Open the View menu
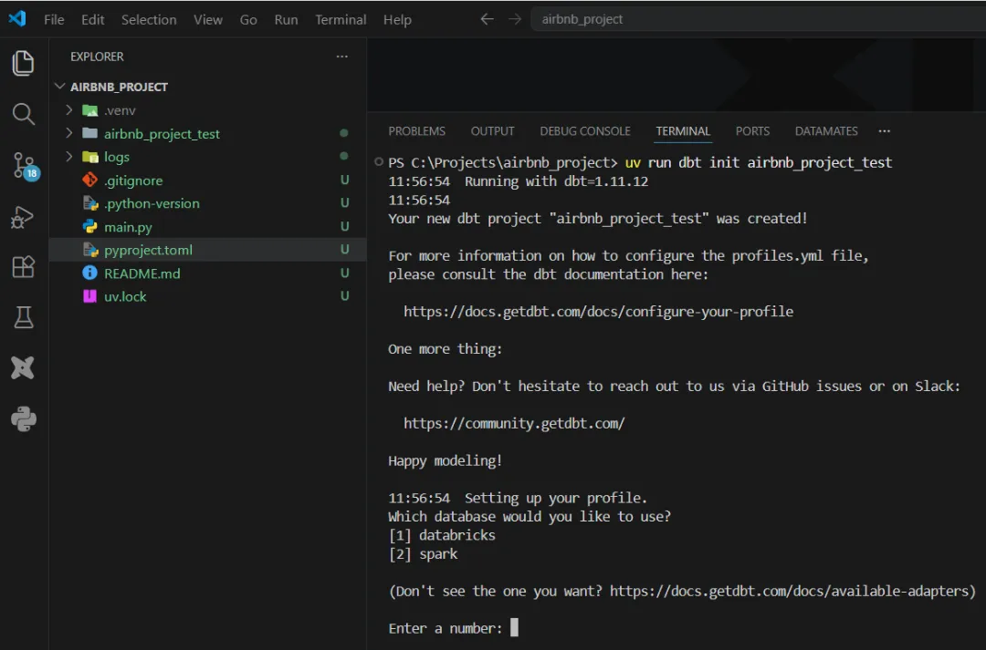 click(208, 19)
